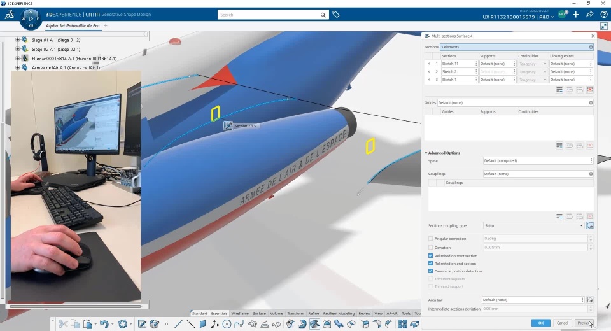Click the share arrow icon in top bar
The height and width of the screenshot is (331, 611).
coord(590,15)
